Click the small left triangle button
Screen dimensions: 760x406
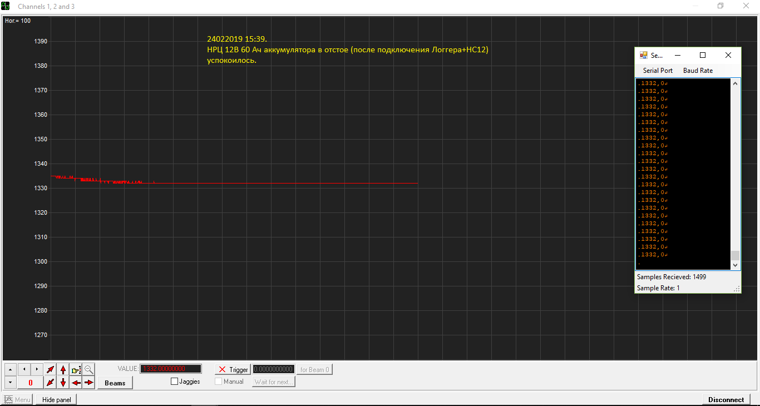[24, 369]
